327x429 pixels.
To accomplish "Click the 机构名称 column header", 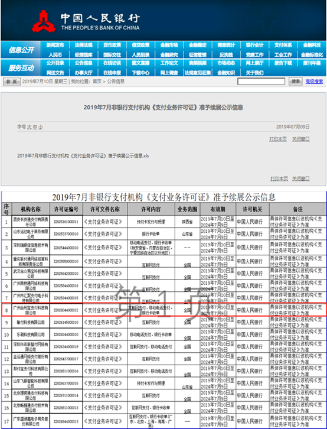I will [x=31, y=209].
